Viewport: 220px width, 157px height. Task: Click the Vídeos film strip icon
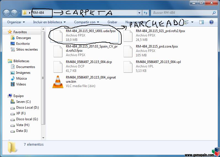click(13, 84)
